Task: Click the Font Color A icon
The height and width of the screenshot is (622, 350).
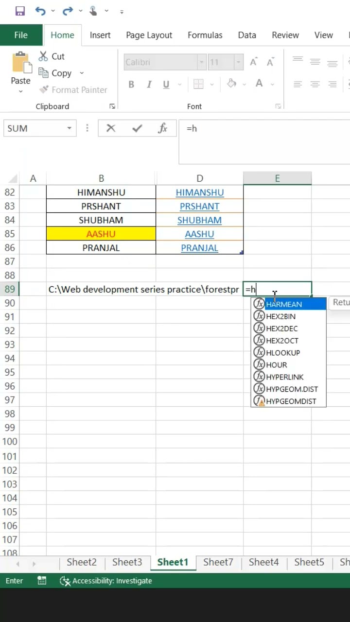Action: [259, 84]
